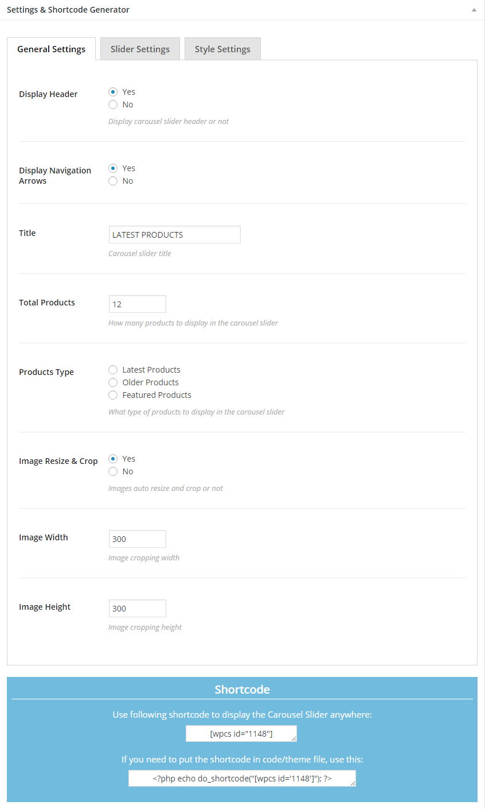Choose Featured Products type
The image size is (485, 809).
click(113, 395)
